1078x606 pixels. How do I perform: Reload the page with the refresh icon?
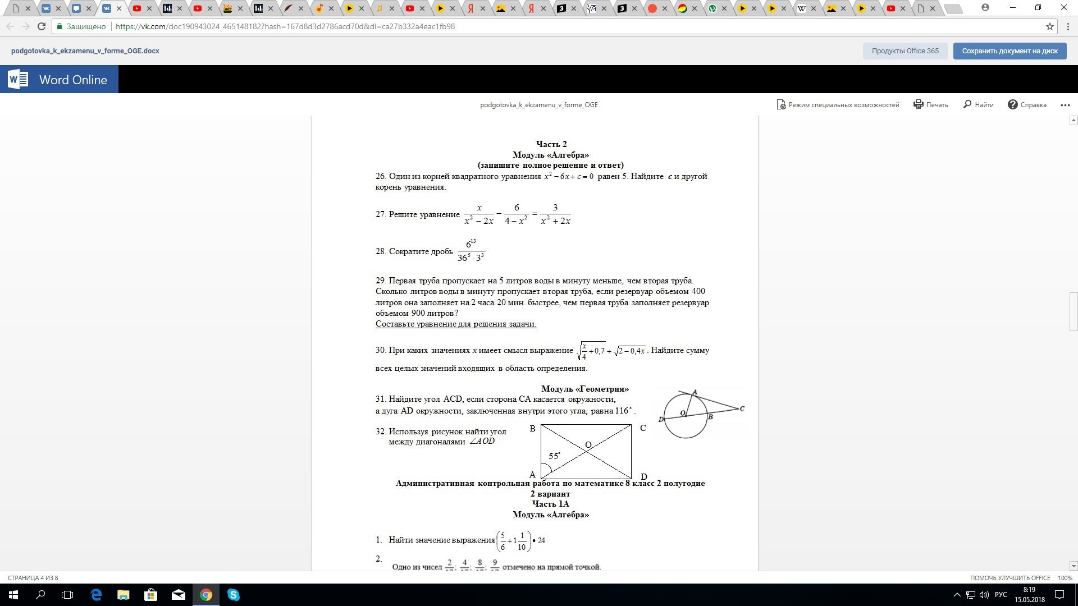click(41, 26)
